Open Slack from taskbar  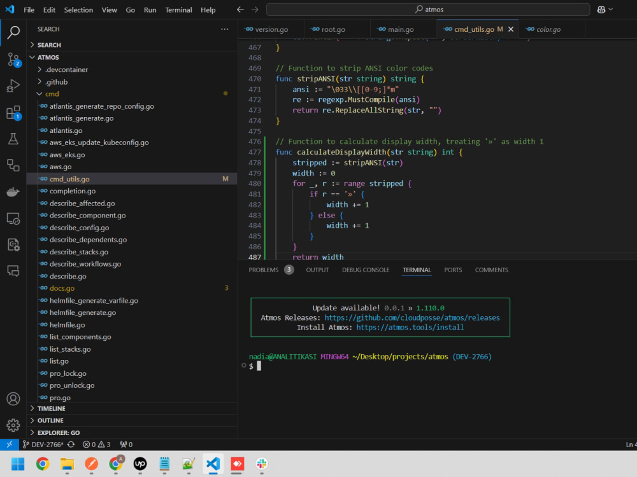pos(262,464)
